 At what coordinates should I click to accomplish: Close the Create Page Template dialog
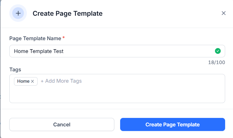tap(223, 13)
